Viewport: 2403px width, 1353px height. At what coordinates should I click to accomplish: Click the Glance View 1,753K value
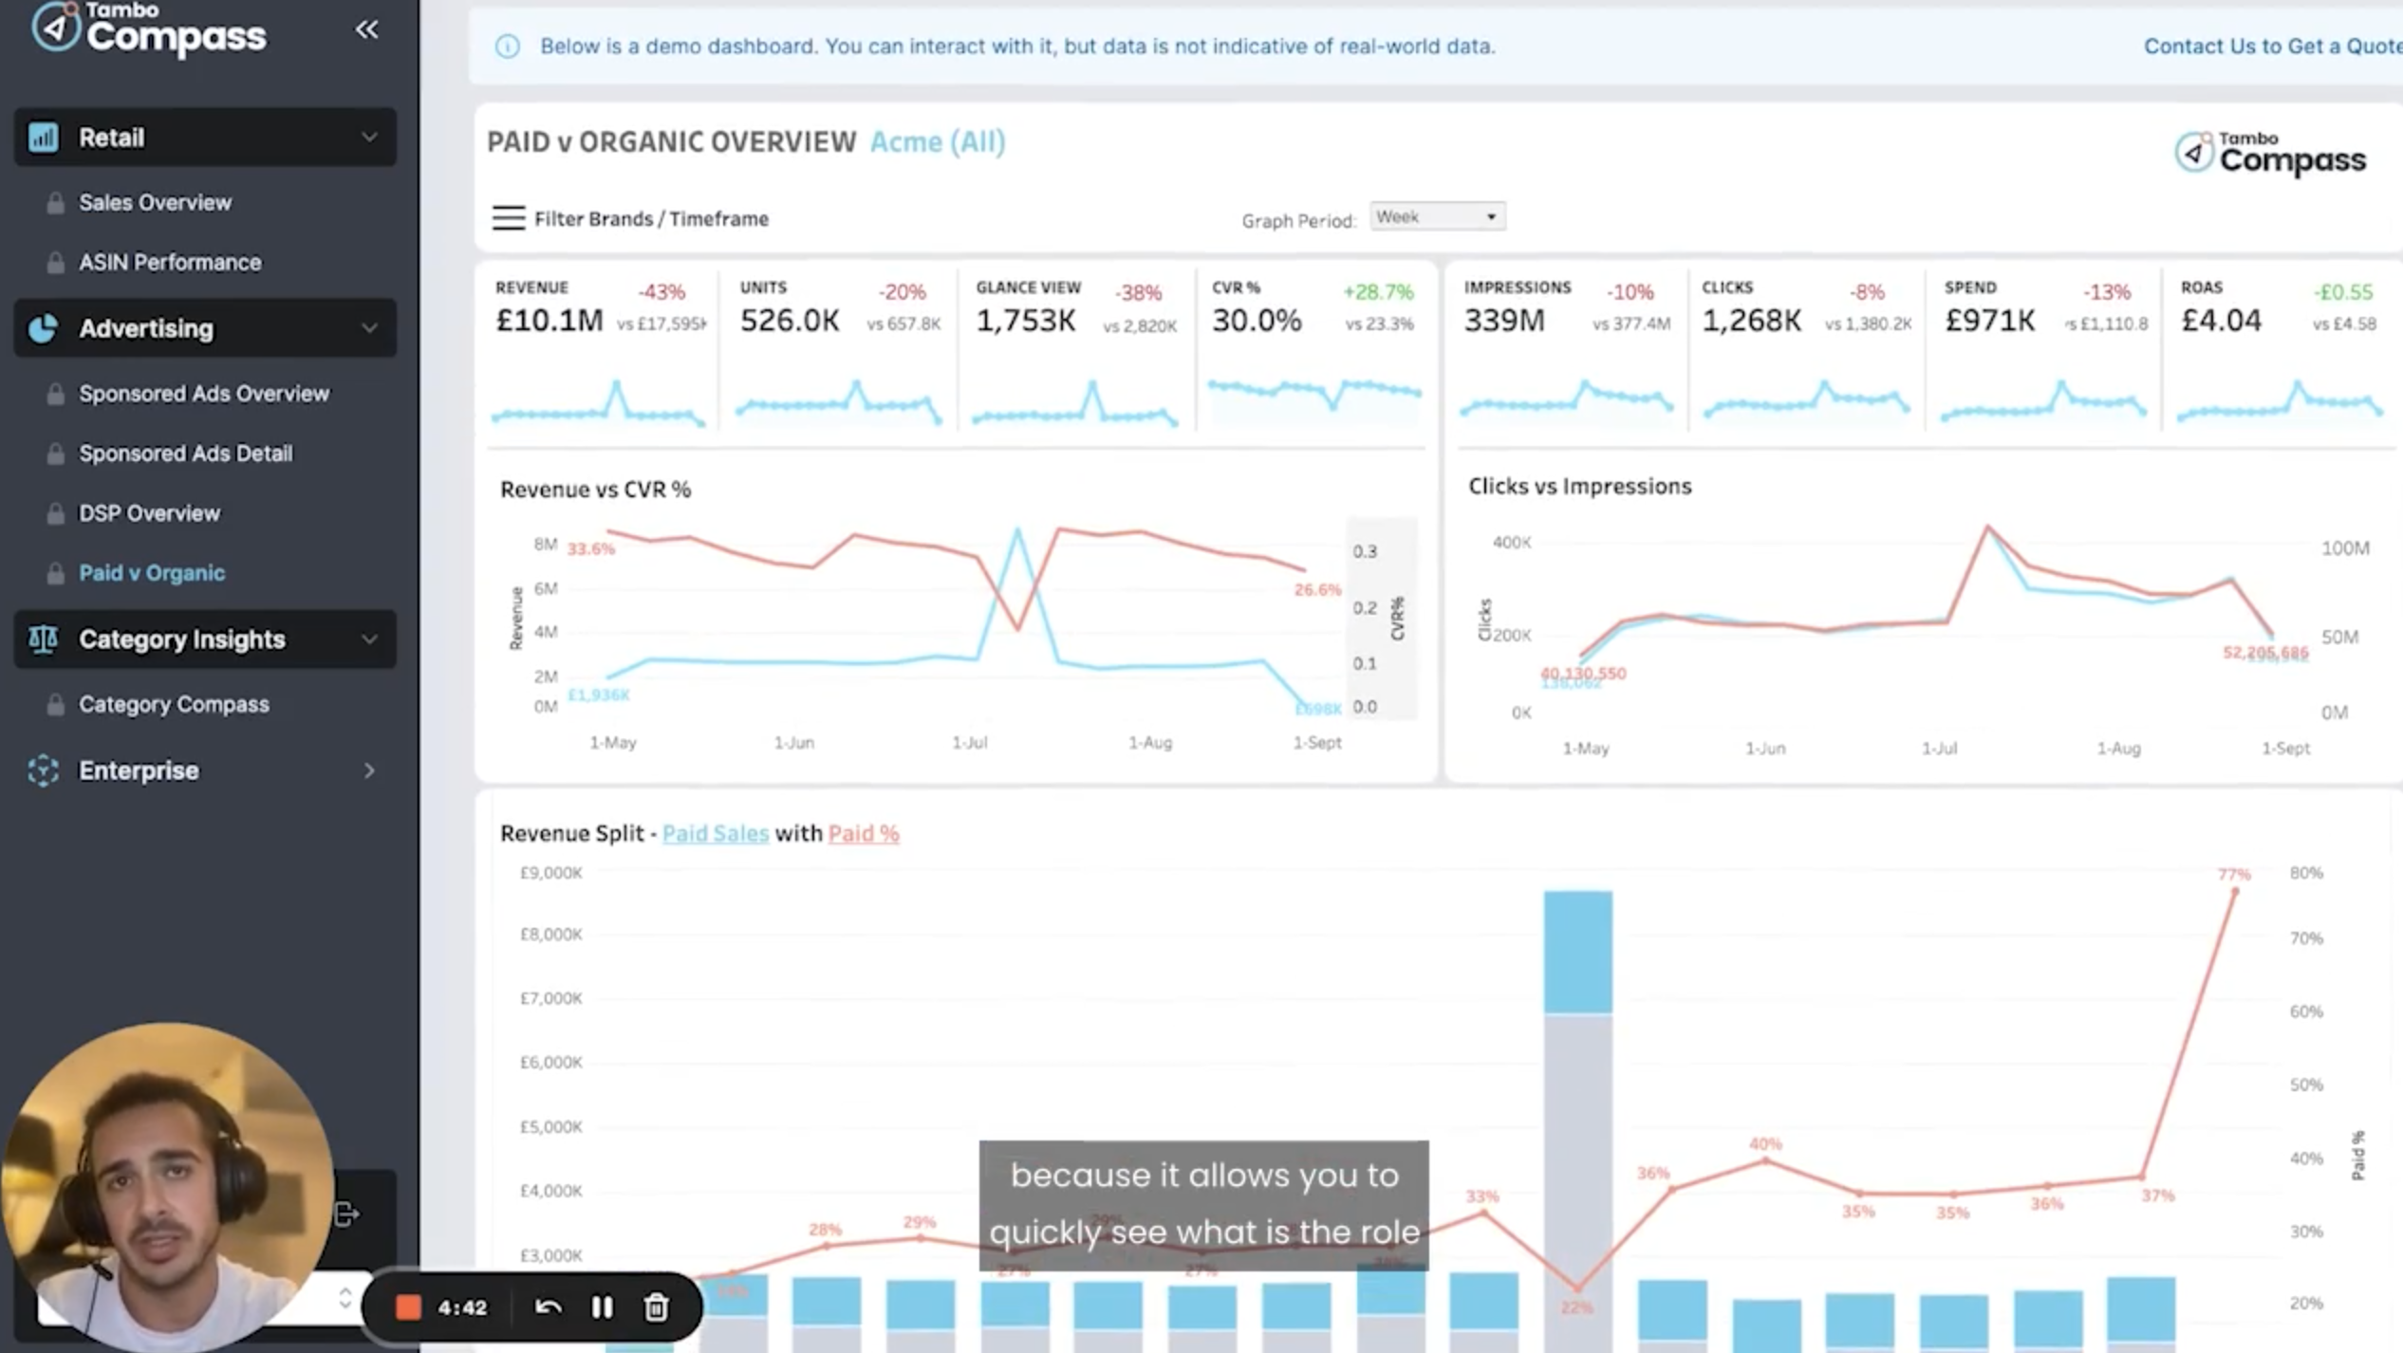click(1026, 321)
